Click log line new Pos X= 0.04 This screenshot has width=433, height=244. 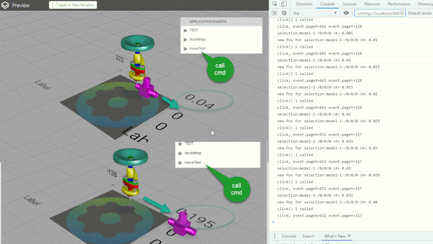327,202
